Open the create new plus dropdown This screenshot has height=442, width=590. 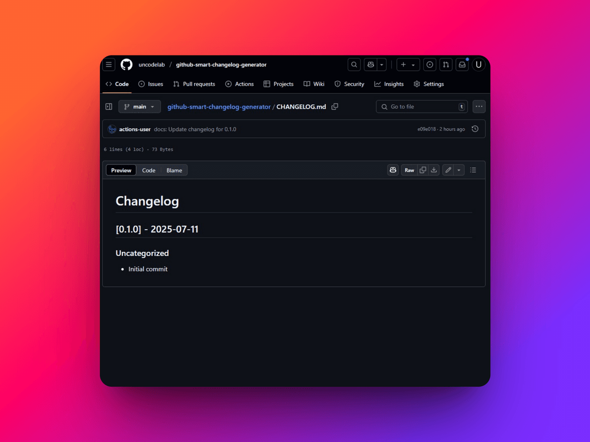coord(408,65)
